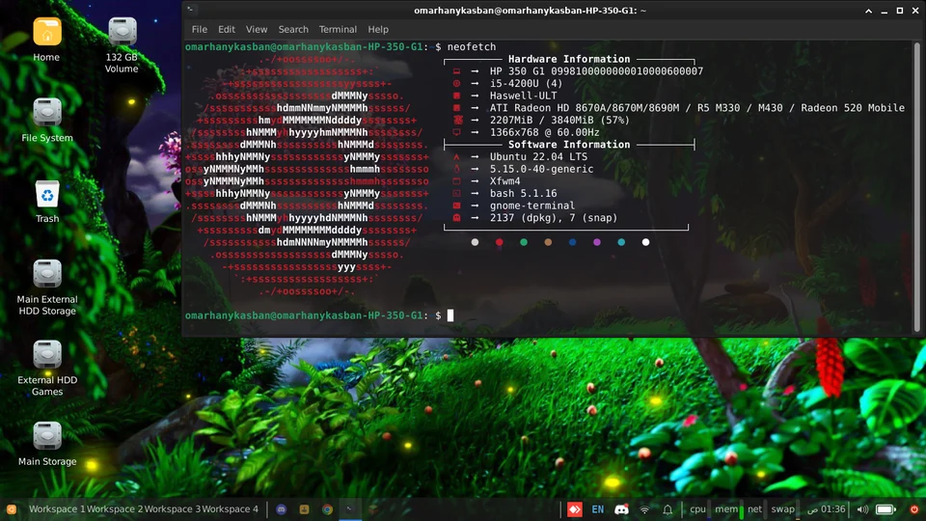Screen dimensions: 926x521
Task: Click the roll-up arrow in terminal title bar
Action: click(868, 11)
